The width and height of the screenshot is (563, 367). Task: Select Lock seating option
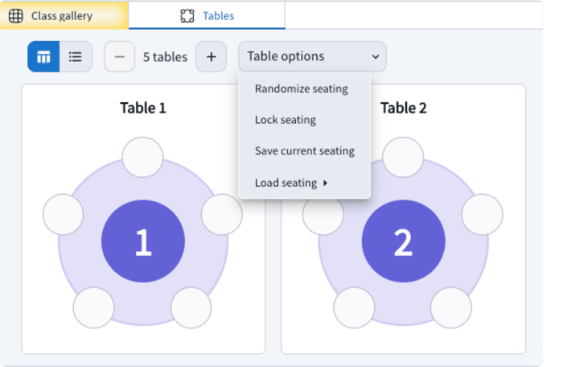(x=285, y=120)
